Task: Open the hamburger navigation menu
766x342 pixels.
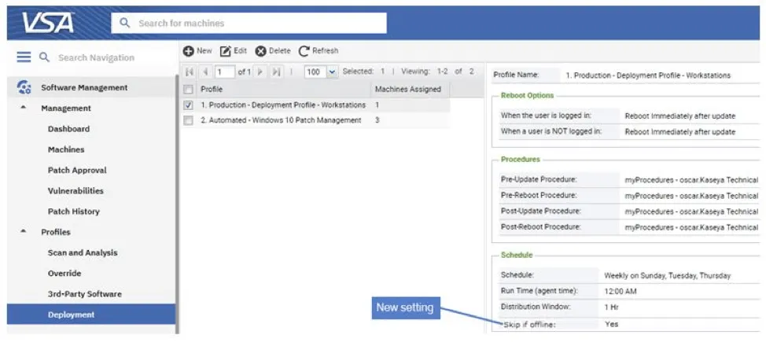Action: [24, 57]
